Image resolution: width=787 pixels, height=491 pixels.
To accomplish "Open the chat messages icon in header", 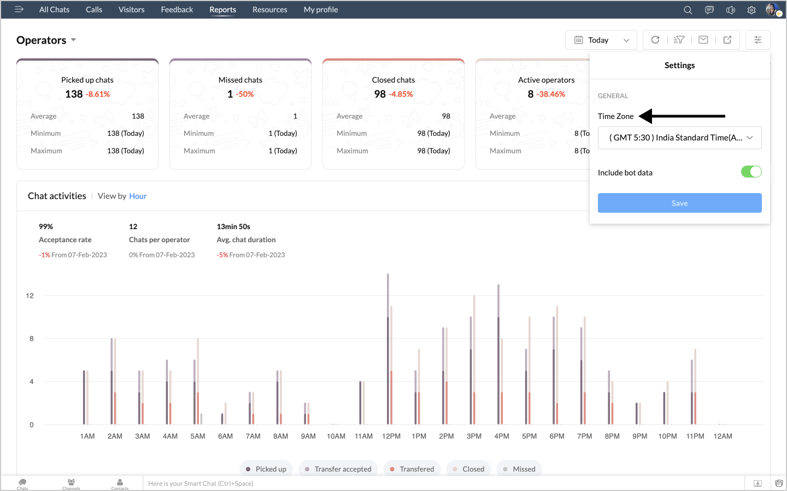I will pyautogui.click(x=709, y=10).
